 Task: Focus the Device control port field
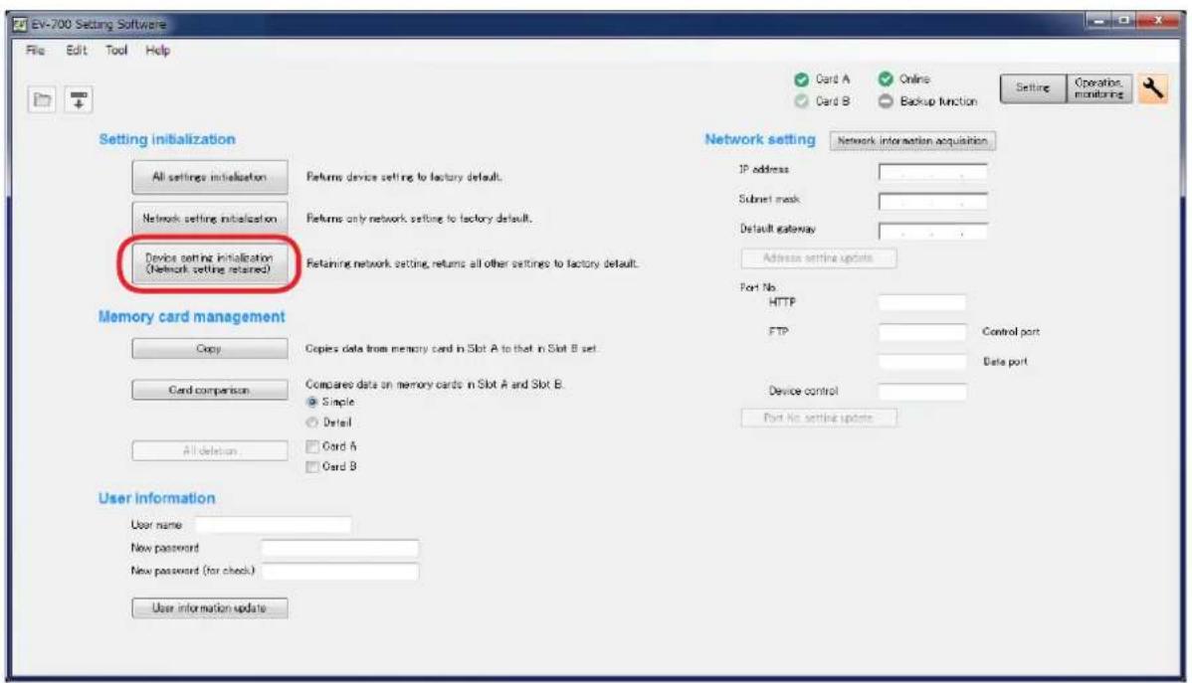point(922,392)
